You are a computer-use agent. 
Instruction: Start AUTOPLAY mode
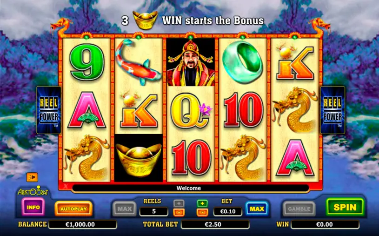click(x=73, y=209)
